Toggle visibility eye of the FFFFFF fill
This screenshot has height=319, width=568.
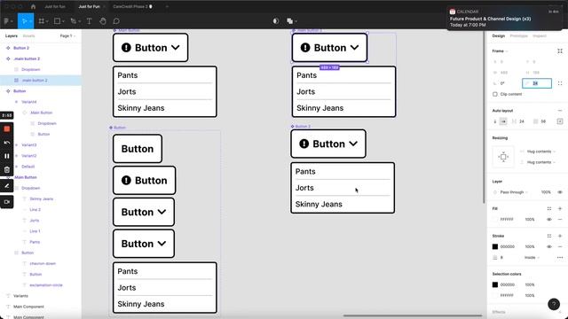tap(549, 219)
